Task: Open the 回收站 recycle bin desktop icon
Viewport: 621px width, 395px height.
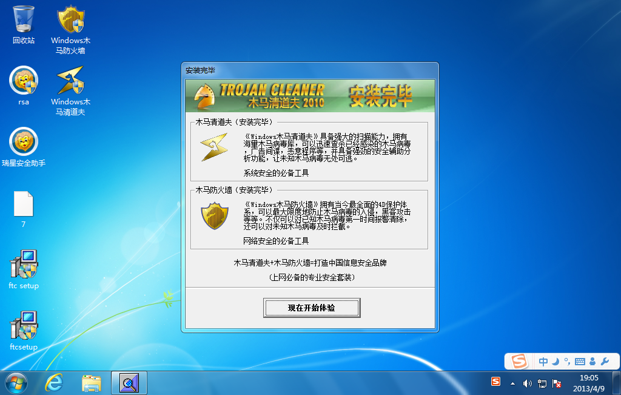Action: point(24,24)
